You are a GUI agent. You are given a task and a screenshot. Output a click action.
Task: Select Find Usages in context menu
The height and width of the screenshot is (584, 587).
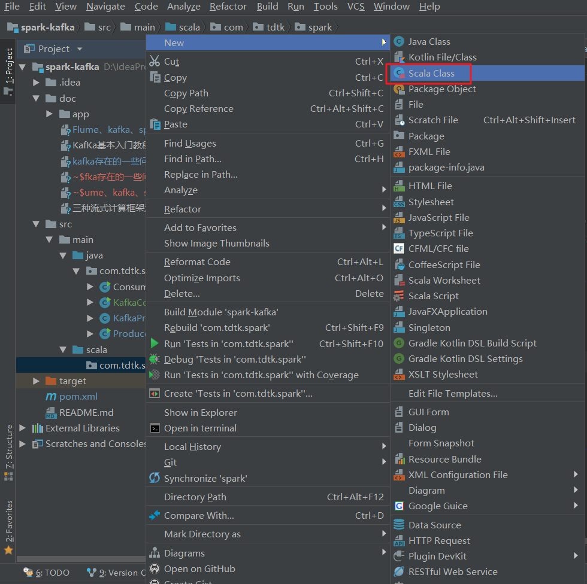click(x=268, y=144)
